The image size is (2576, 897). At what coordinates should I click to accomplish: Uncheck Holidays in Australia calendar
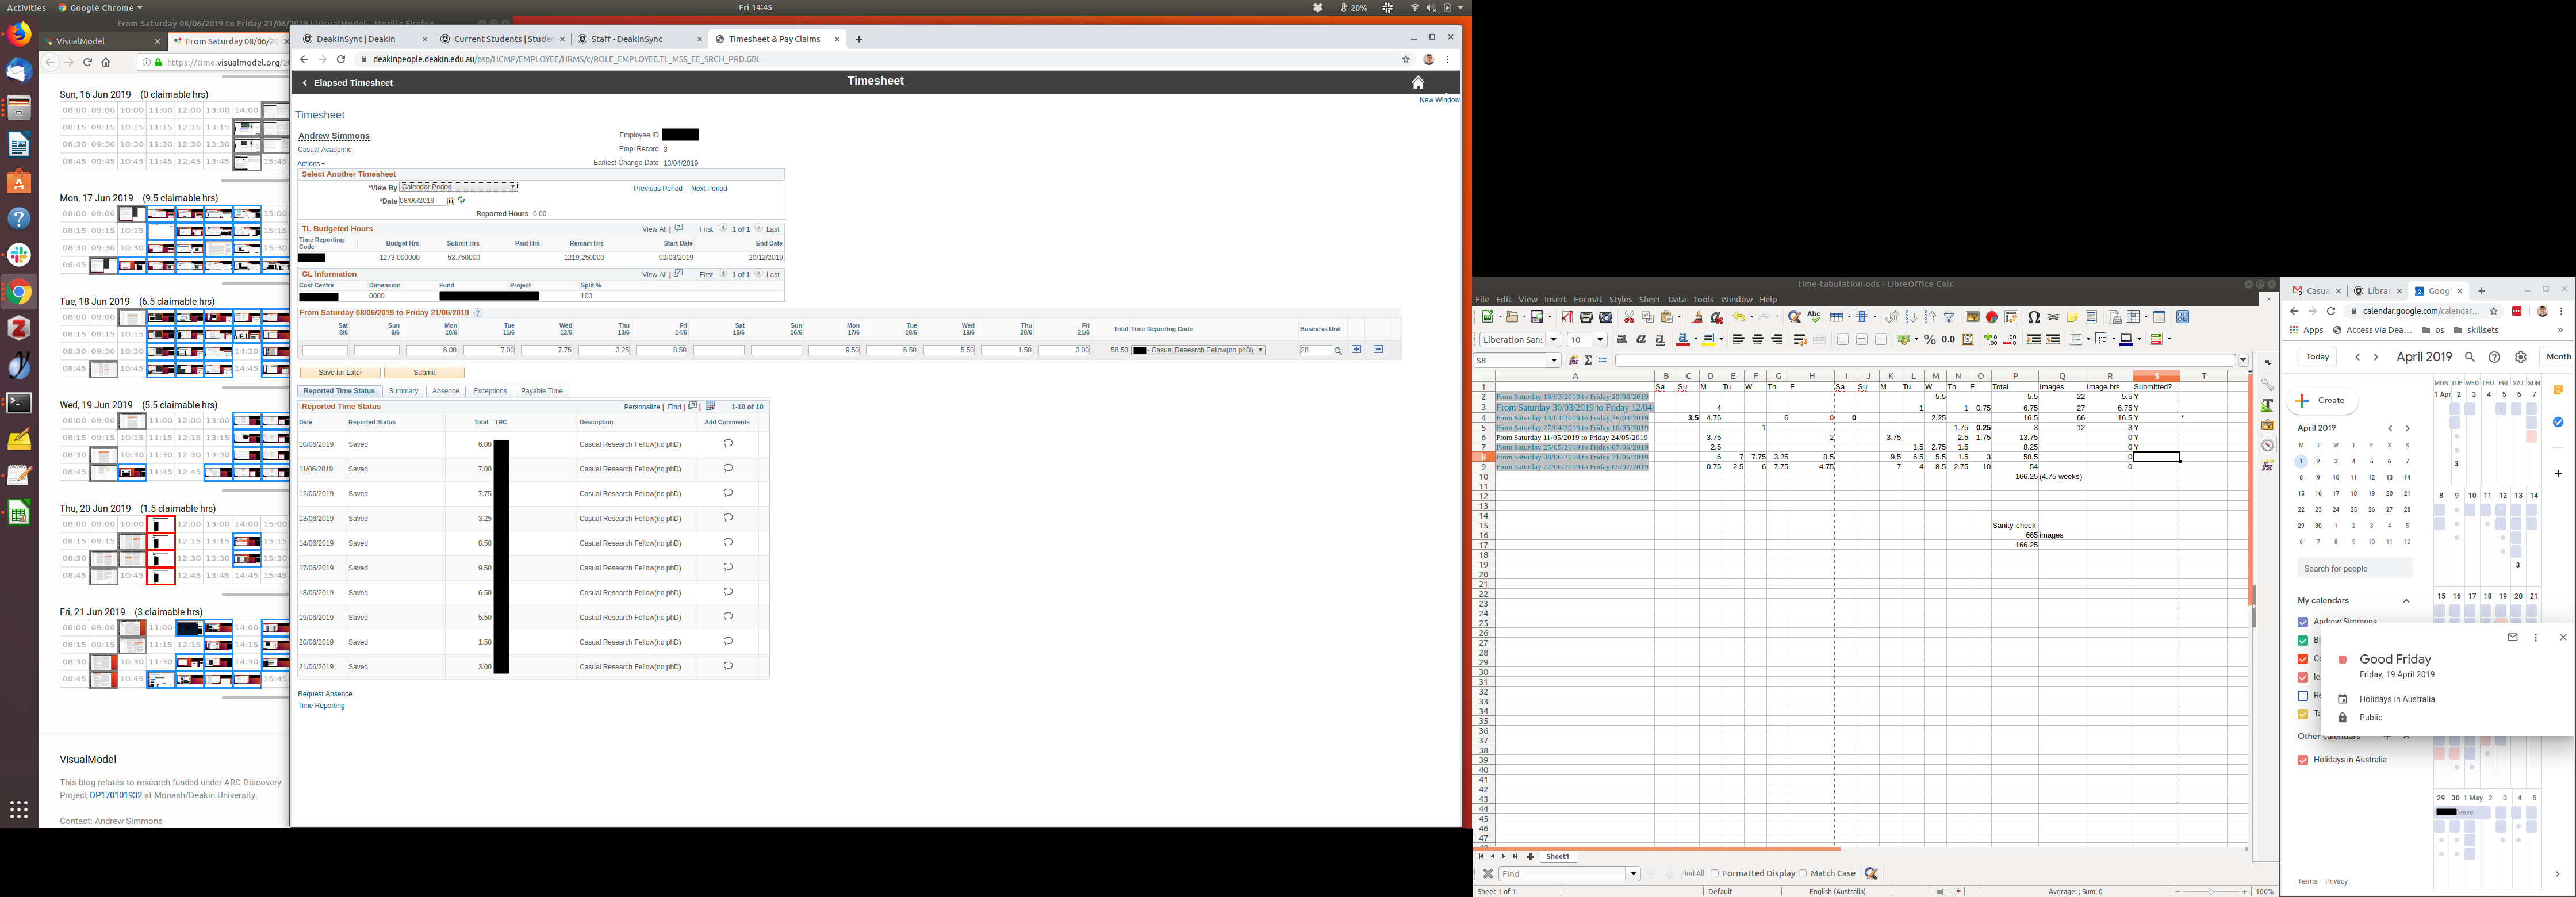2303,760
